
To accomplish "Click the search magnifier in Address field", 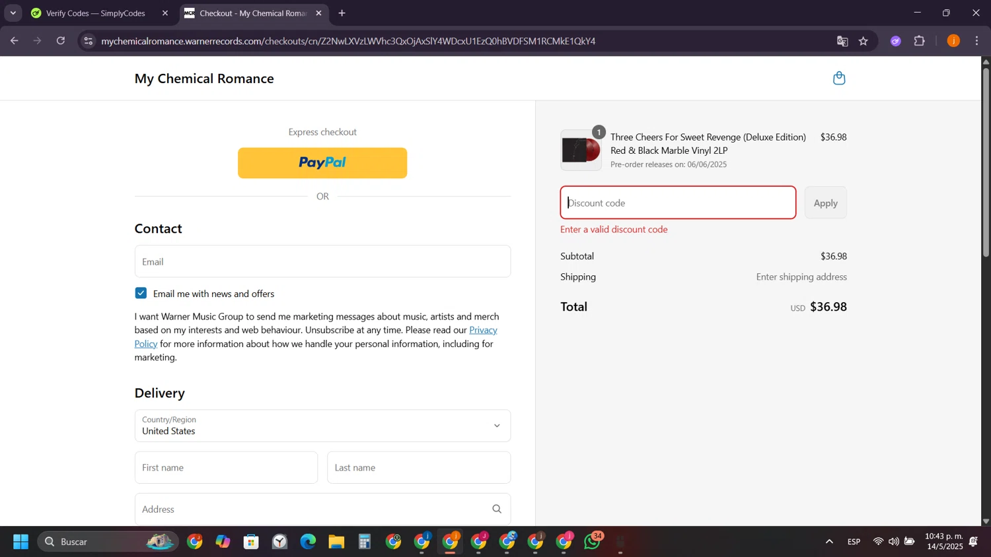I will click(497, 509).
